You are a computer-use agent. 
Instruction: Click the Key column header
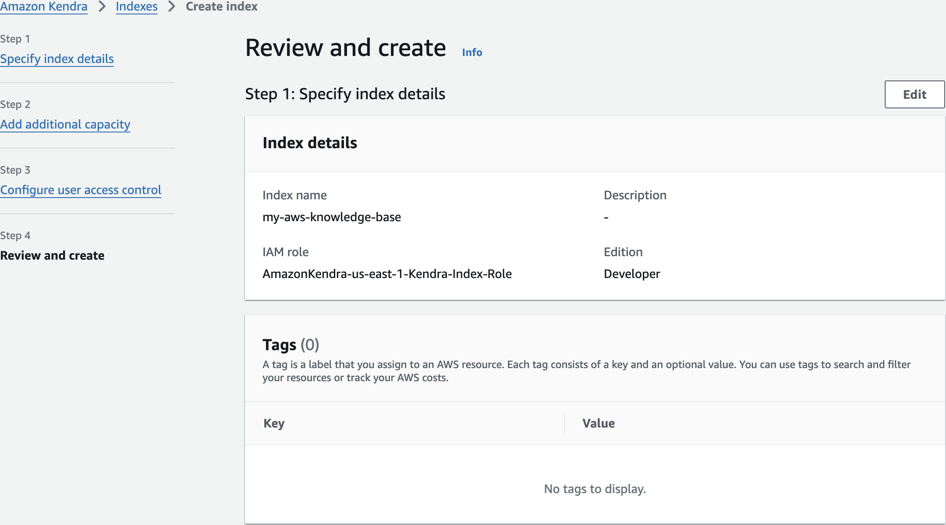(274, 423)
